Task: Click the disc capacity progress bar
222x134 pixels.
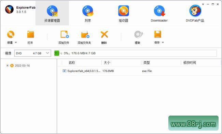Action: click(x=135, y=53)
